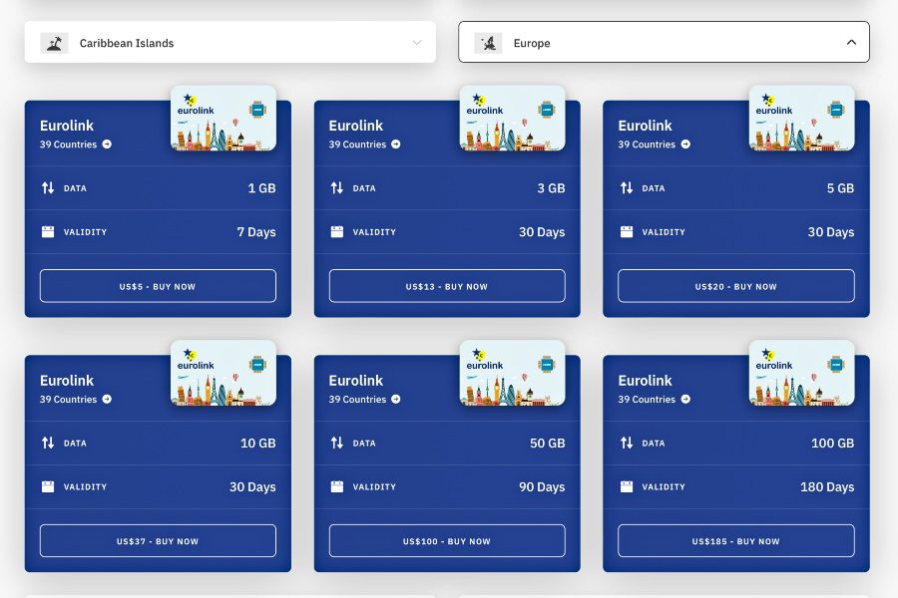898x598 pixels.
Task: Click the eurolink card image on 1 GB plan
Action: 224,119
